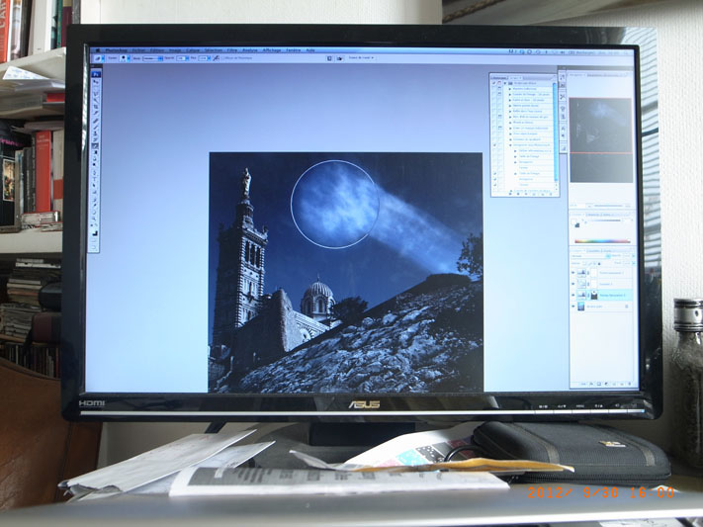703x527 pixels.
Task: Collapse the Scripts par défaut set
Action: point(505,83)
